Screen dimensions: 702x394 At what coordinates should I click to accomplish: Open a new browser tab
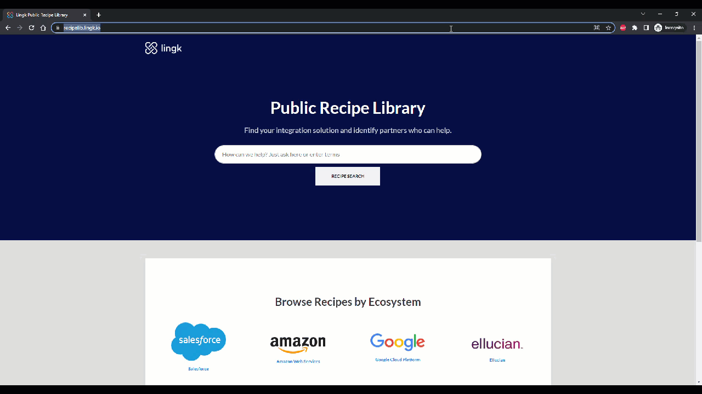[98, 15]
